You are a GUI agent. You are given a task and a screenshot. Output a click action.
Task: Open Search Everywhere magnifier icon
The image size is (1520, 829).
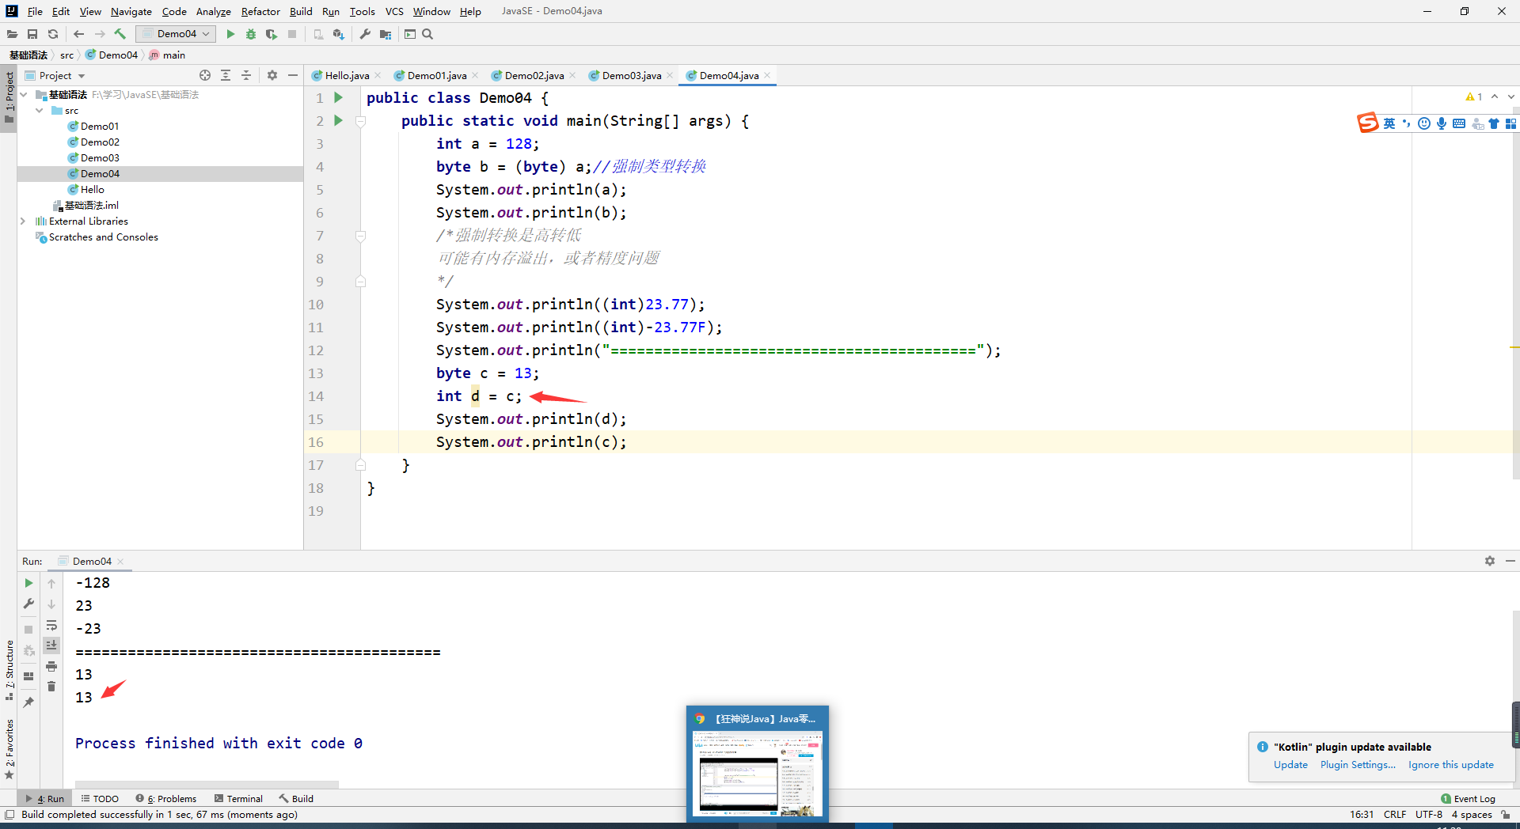pos(427,34)
